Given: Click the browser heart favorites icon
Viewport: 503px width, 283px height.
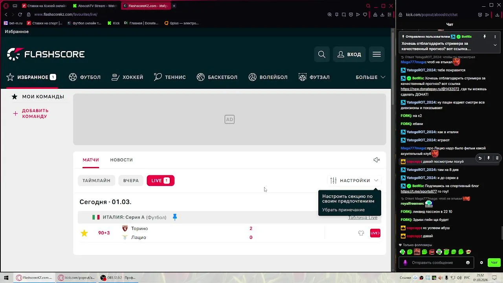Looking at the screenshot, I should (x=365, y=15).
